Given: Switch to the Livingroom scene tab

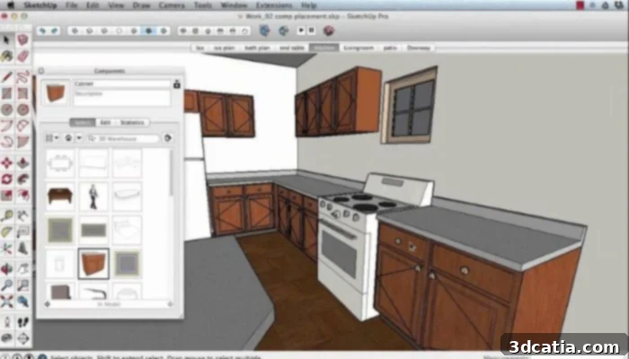Looking at the screenshot, I should 359,48.
